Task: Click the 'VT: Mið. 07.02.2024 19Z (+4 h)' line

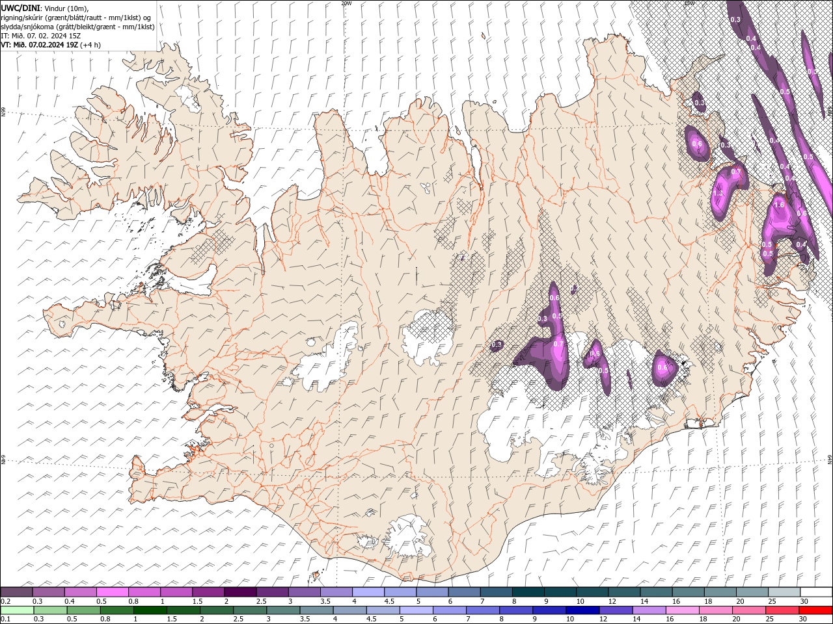Action: [x=51, y=45]
